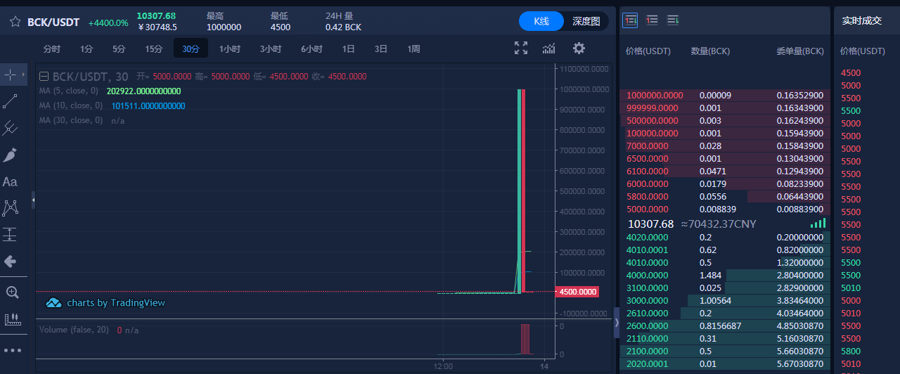Screen dimensions: 900x374
Task: Click the 5800 entry in trade list
Action: coord(850,352)
